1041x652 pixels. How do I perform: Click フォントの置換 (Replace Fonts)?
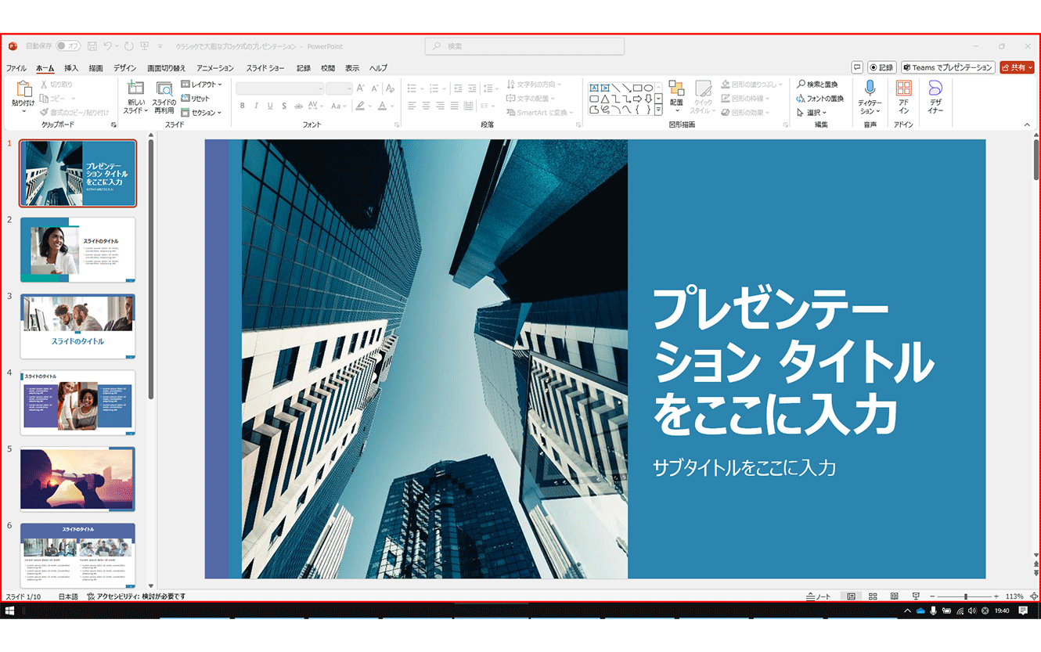tap(821, 98)
